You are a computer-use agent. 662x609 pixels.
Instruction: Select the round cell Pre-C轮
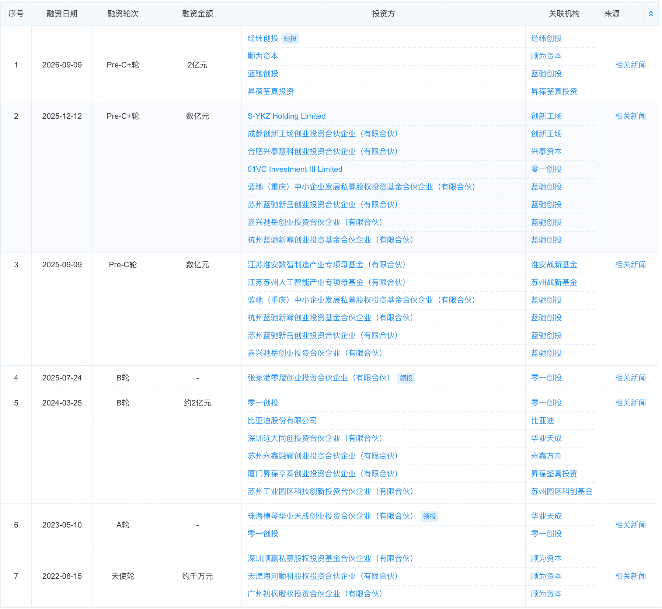pos(123,265)
